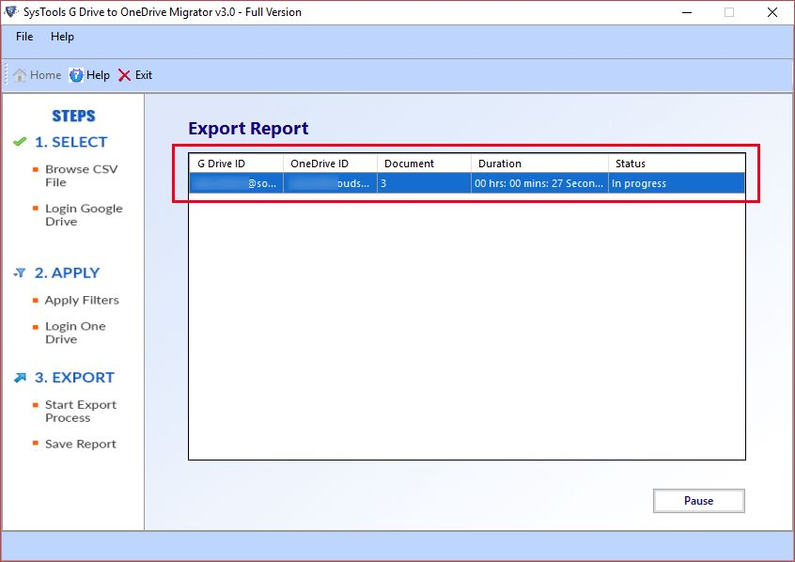
Task: Click the Exit label in toolbar
Action: 144,75
